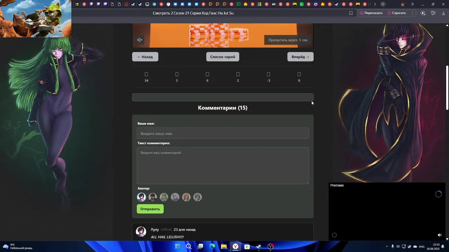
Task: Bookmark this page in the address bar
Action: [x=351, y=13]
